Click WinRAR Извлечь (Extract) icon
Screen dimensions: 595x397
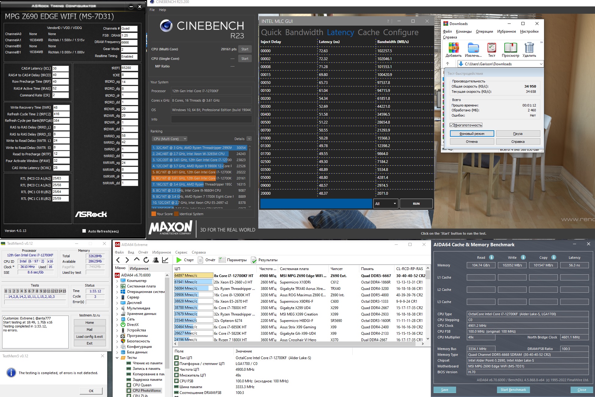click(x=473, y=48)
